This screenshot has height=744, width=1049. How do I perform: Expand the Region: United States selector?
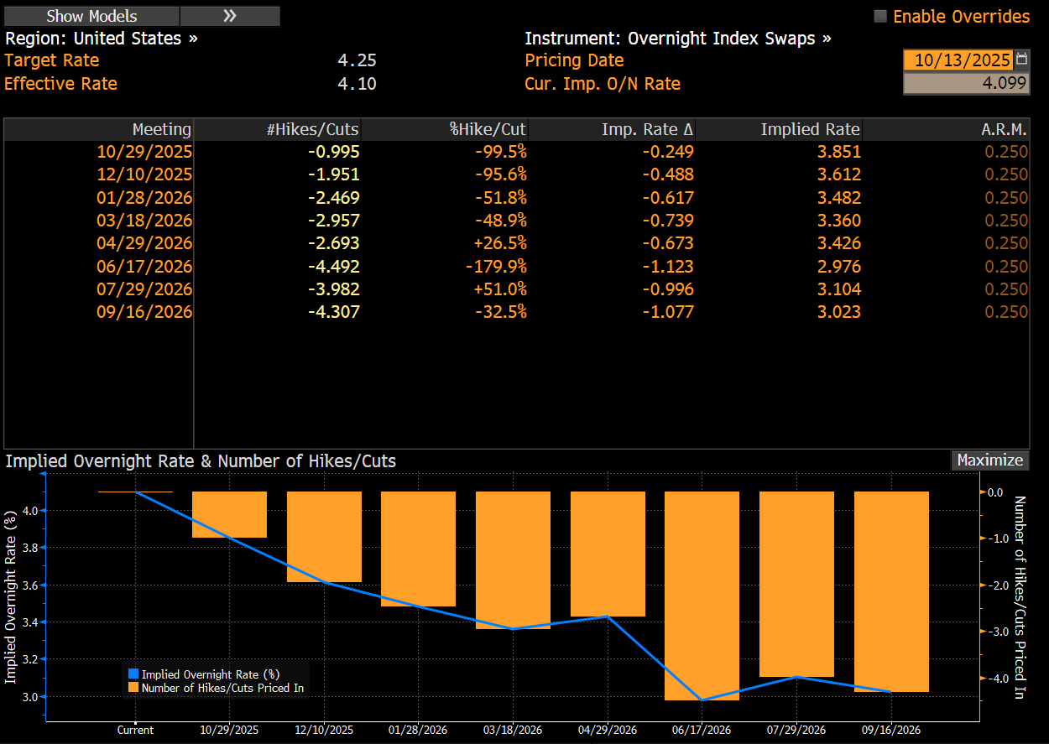(102, 39)
